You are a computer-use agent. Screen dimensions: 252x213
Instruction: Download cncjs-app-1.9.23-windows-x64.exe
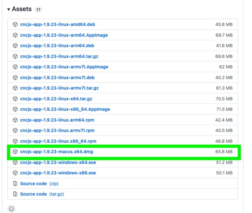coord(58,162)
